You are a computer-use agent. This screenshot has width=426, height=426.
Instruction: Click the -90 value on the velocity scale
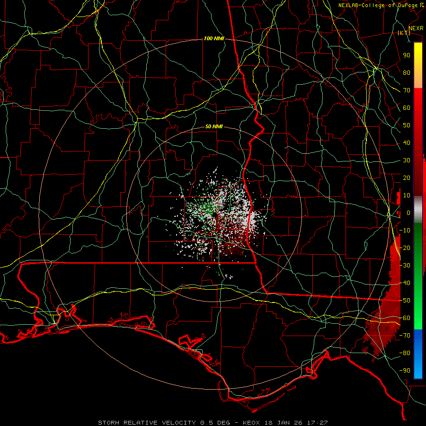pos(405,371)
